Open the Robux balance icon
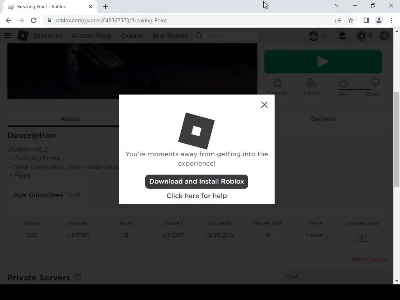This screenshot has height=300, width=400. 361,36
